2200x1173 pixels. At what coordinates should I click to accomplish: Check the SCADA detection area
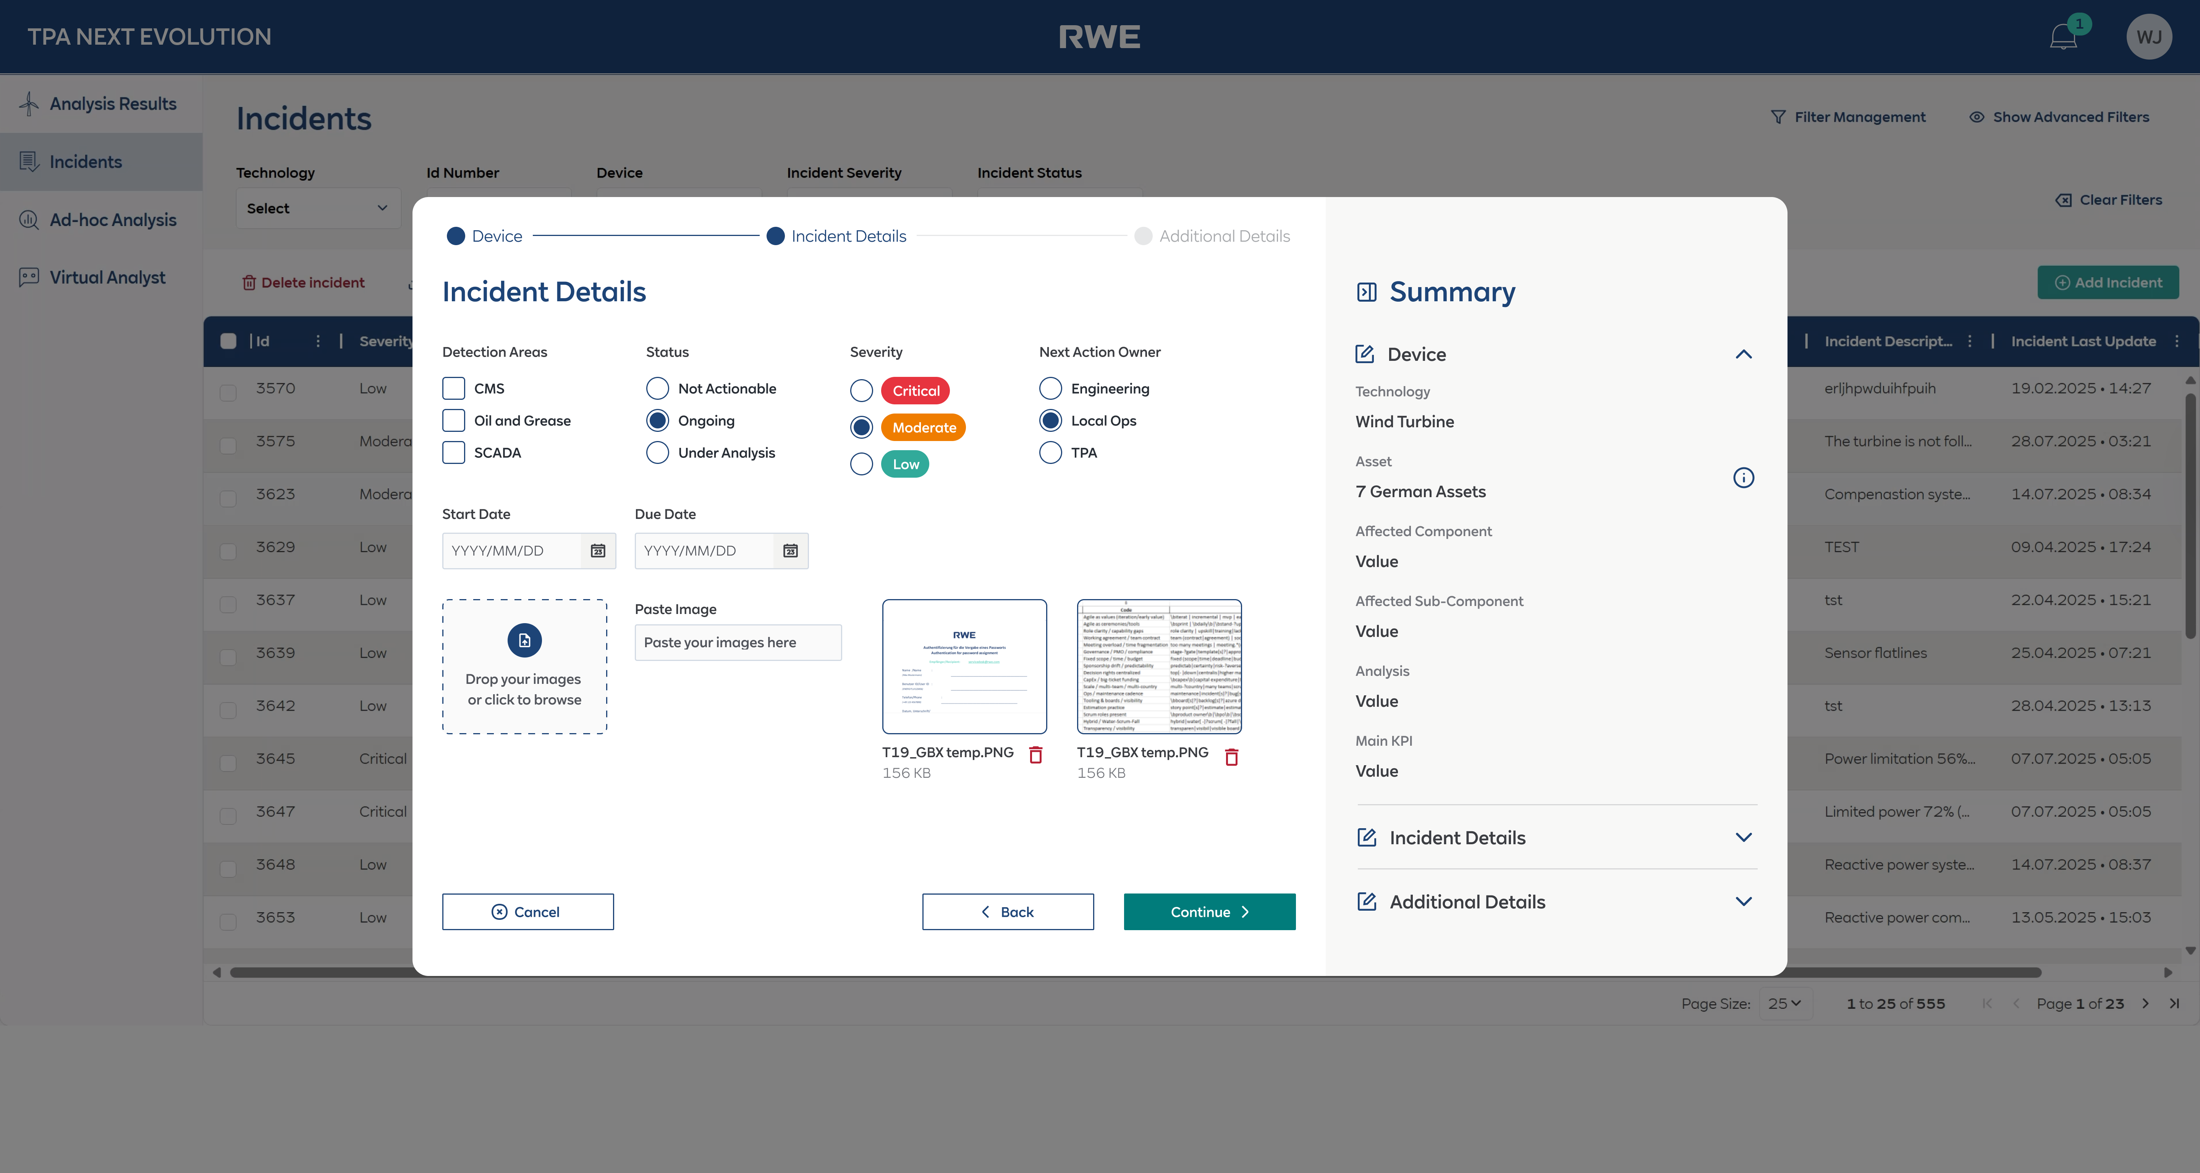pos(453,452)
